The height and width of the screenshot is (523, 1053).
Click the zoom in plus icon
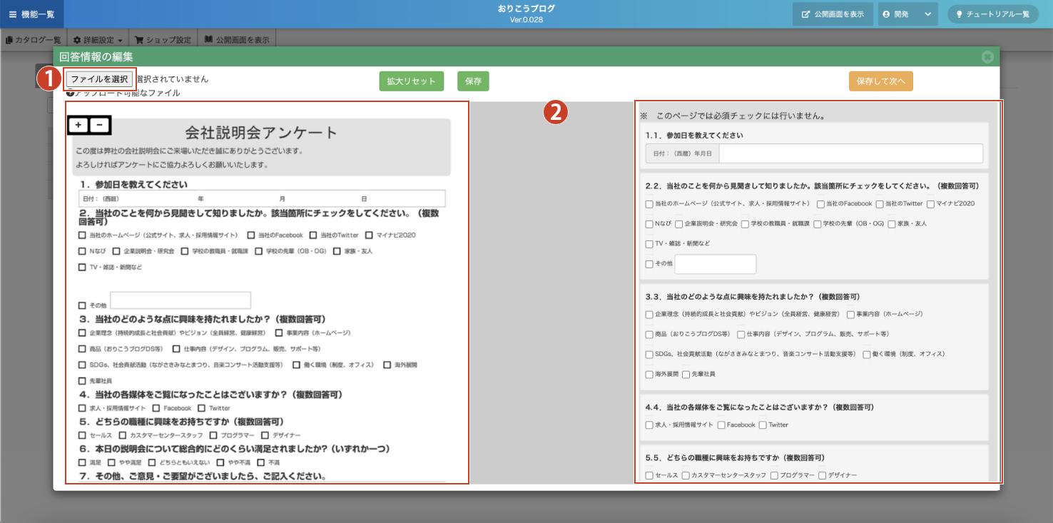[x=78, y=125]
